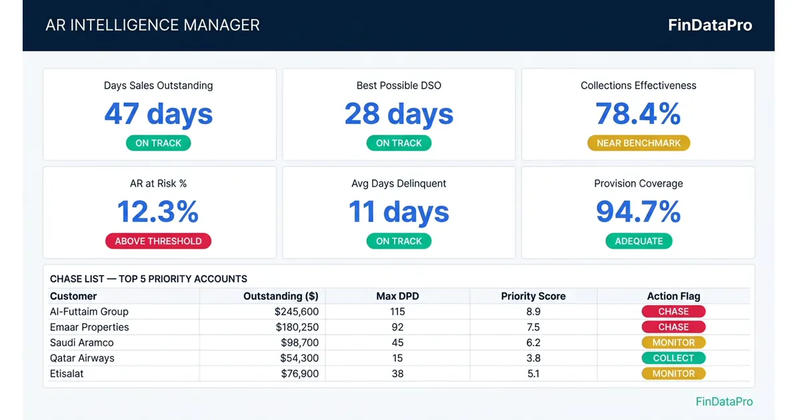Viewport: 800px width, 420px height.
Task: Click the NEAR BENCHMARK badge
Action: tap(639, 143)
